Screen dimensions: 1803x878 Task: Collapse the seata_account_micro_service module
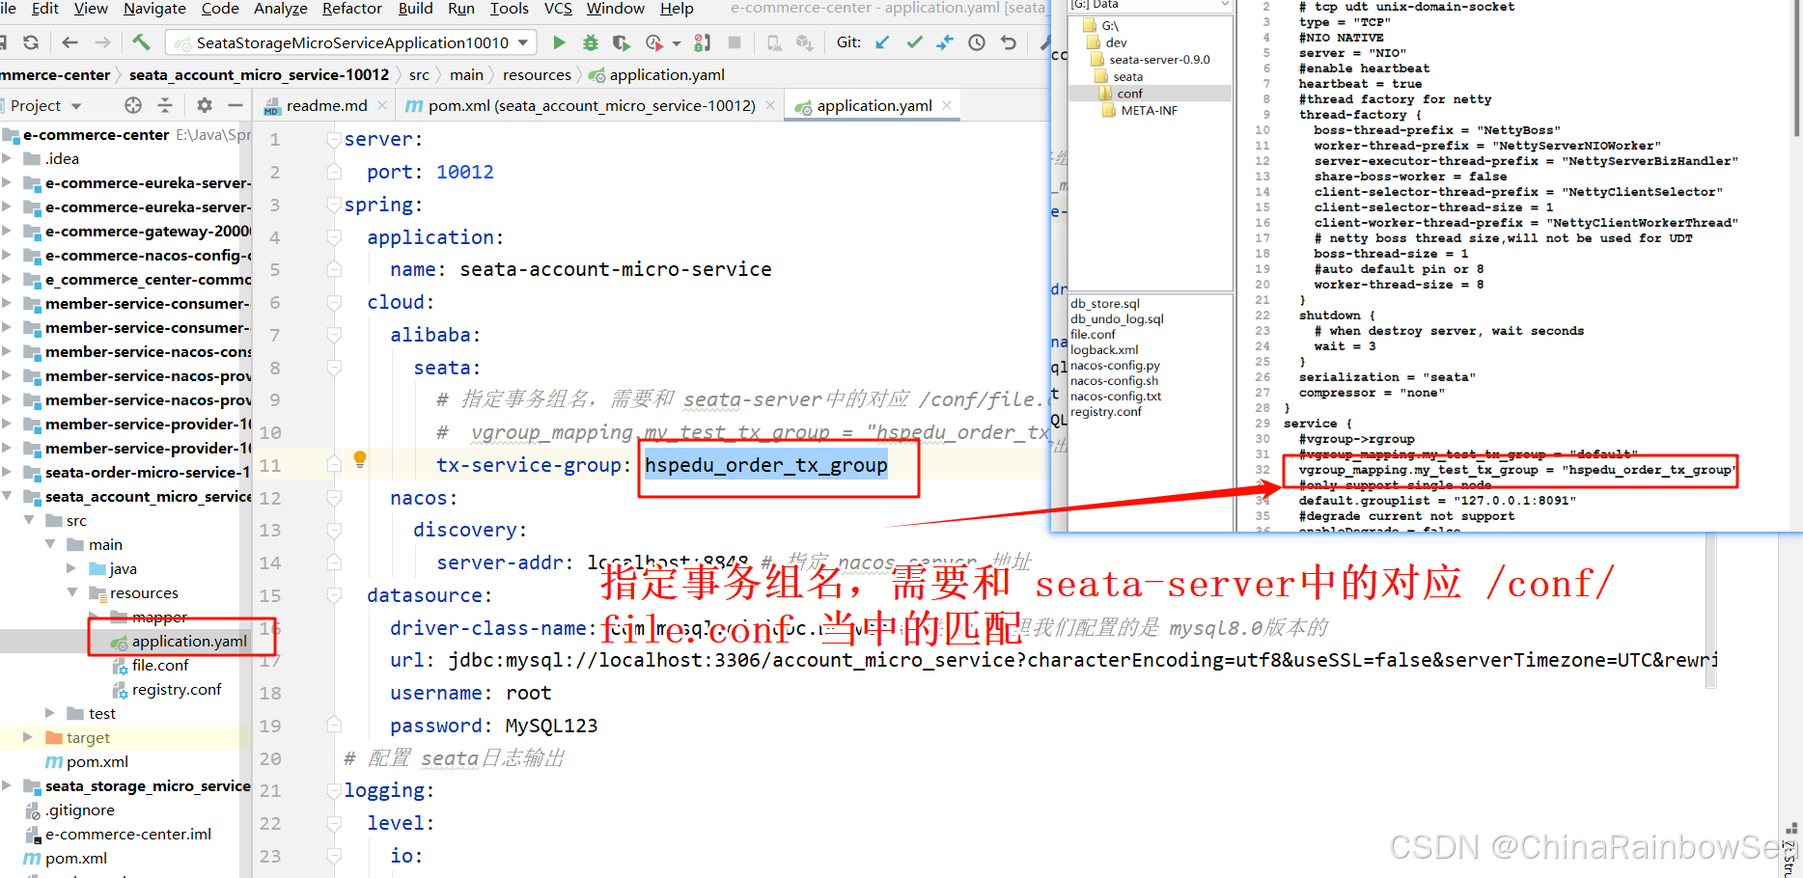point(8,496)
